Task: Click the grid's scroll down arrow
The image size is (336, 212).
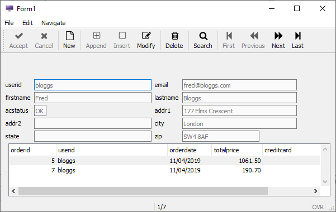Action: tap(325, 182)
